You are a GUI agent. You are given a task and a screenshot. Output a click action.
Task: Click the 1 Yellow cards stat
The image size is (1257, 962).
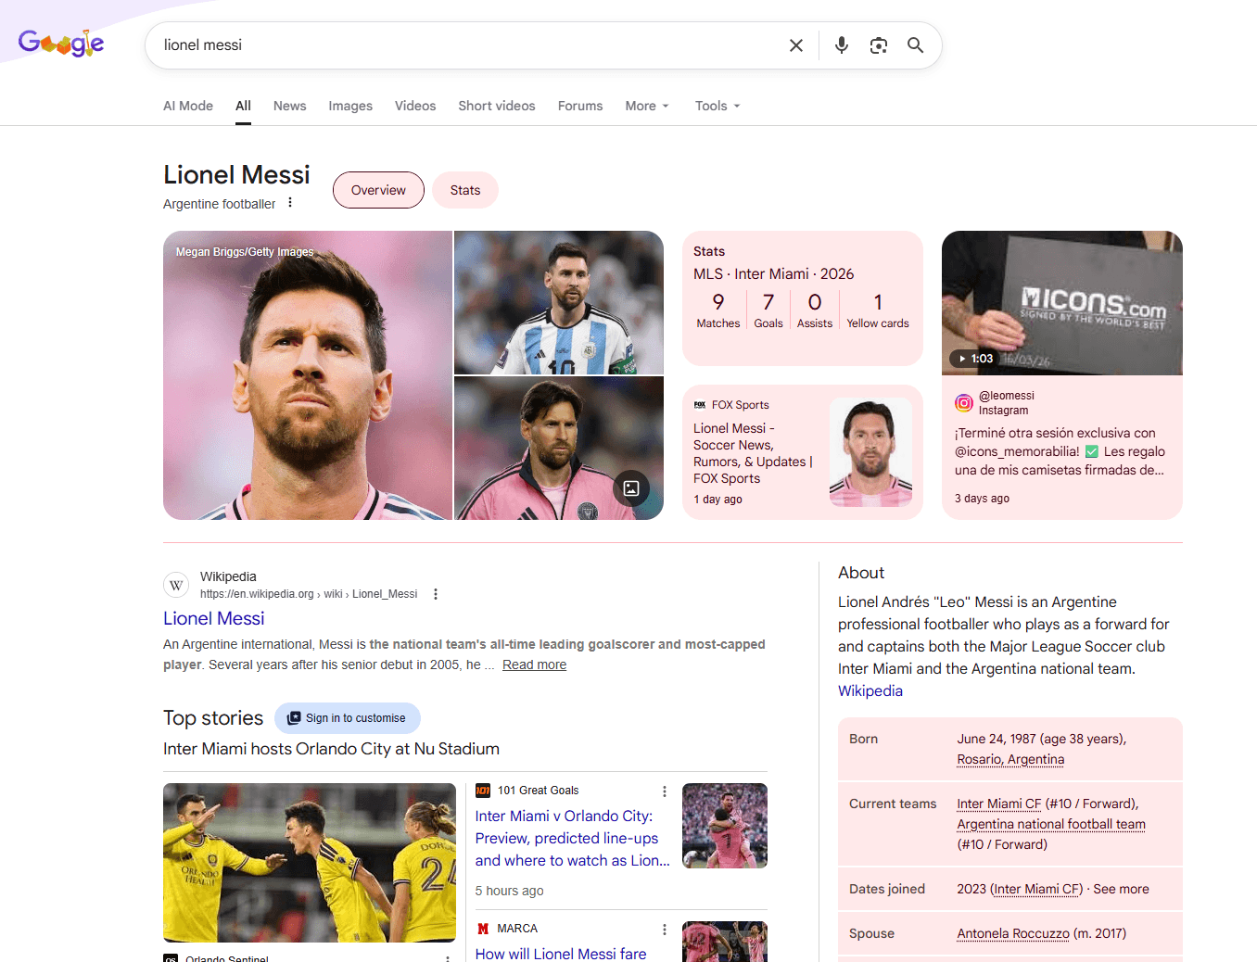pyautogui.click(x=878, y=310)
